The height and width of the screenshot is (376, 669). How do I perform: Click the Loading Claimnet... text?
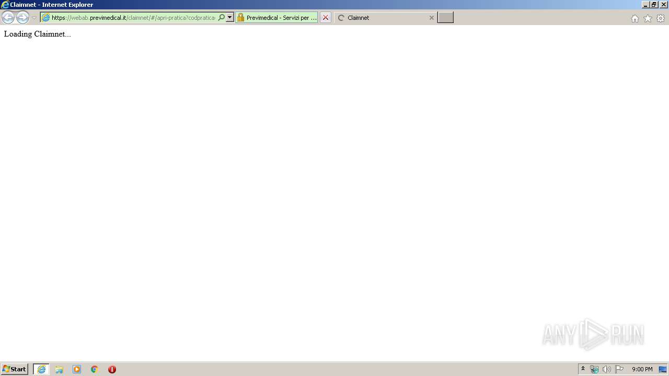pos(37,34)
